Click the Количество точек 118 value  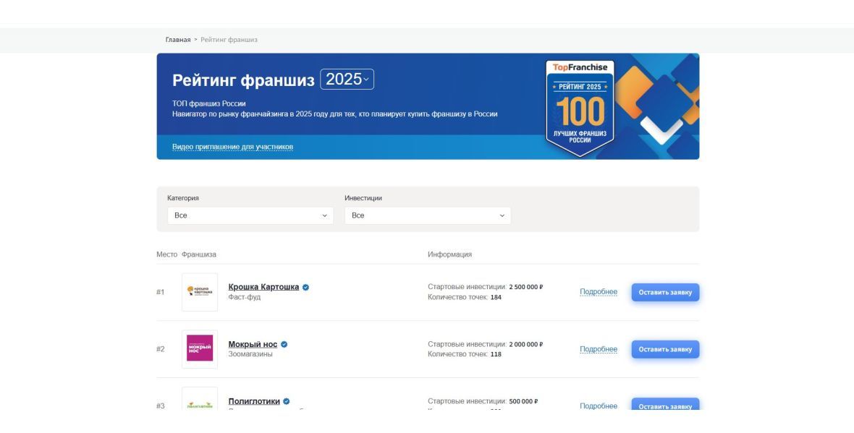tap(496, 354)
